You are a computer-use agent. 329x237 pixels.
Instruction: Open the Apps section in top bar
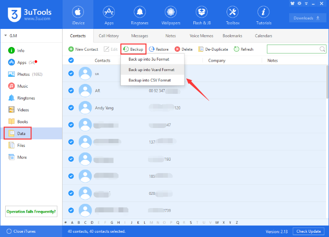(x=109, y=16)
